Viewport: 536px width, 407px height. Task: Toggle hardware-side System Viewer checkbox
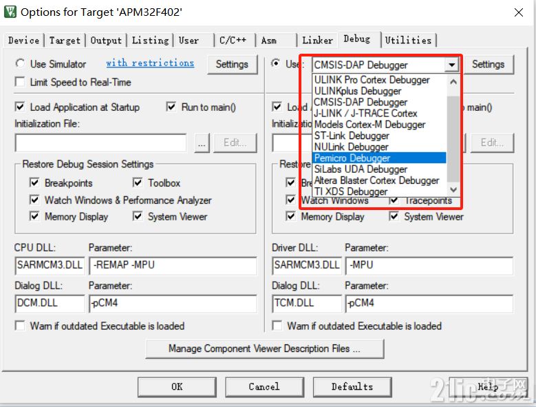(394, 216)
